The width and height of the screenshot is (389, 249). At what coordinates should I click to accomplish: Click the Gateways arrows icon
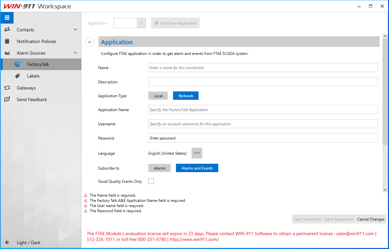click(7, 88)
